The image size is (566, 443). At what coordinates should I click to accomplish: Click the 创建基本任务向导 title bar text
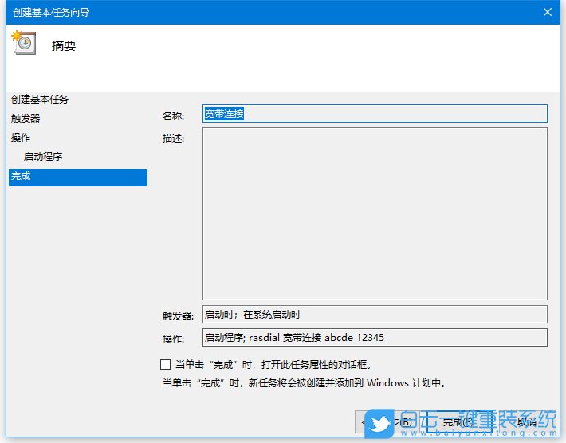coord(51,12)
